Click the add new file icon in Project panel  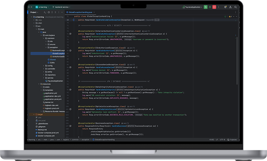pos(45,12)
